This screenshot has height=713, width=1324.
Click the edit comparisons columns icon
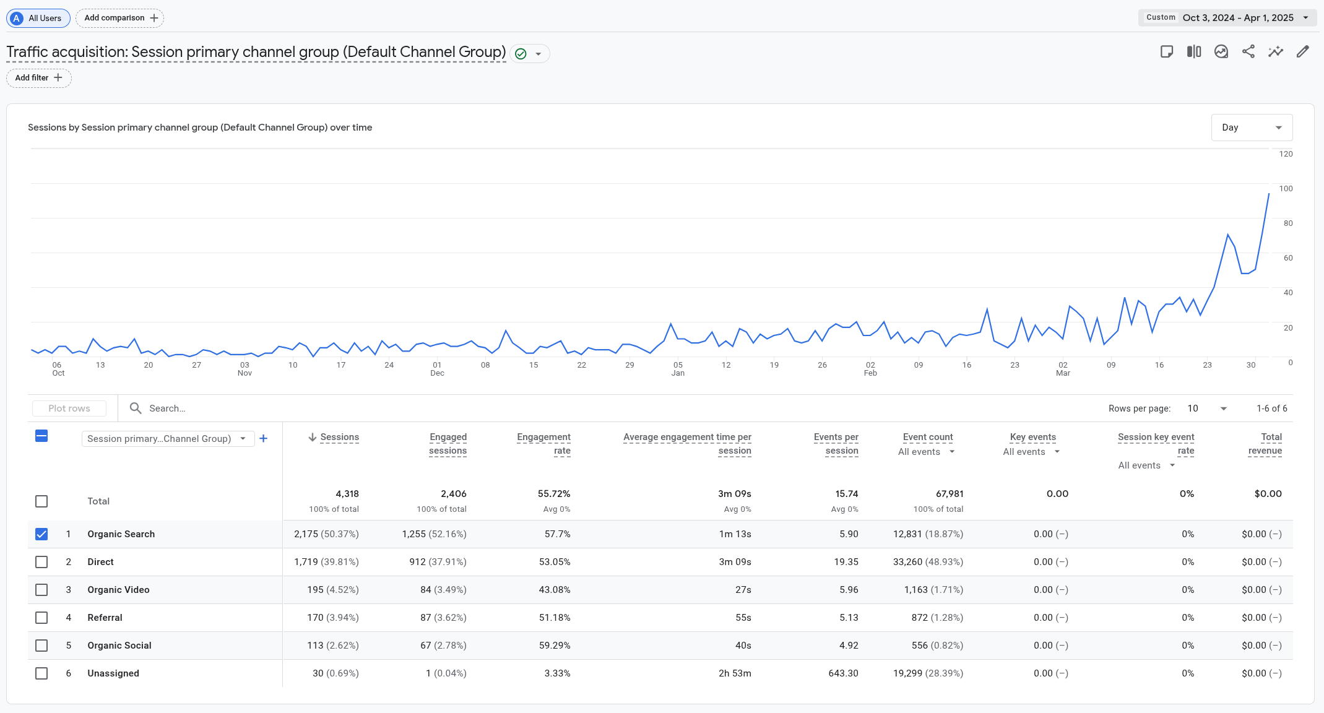[1193, 52]
